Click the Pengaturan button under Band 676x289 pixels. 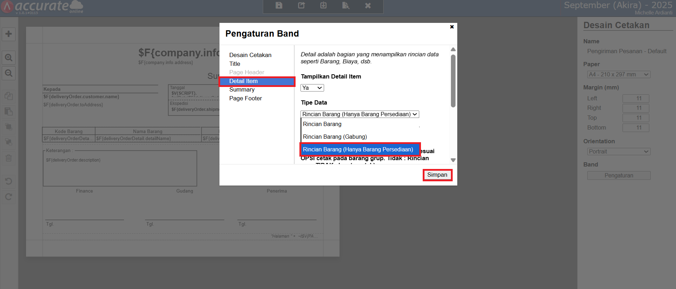click(619, 176)
